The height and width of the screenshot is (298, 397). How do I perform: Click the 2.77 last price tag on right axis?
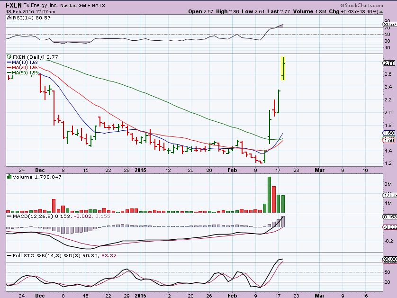click(x=389, y=63)
